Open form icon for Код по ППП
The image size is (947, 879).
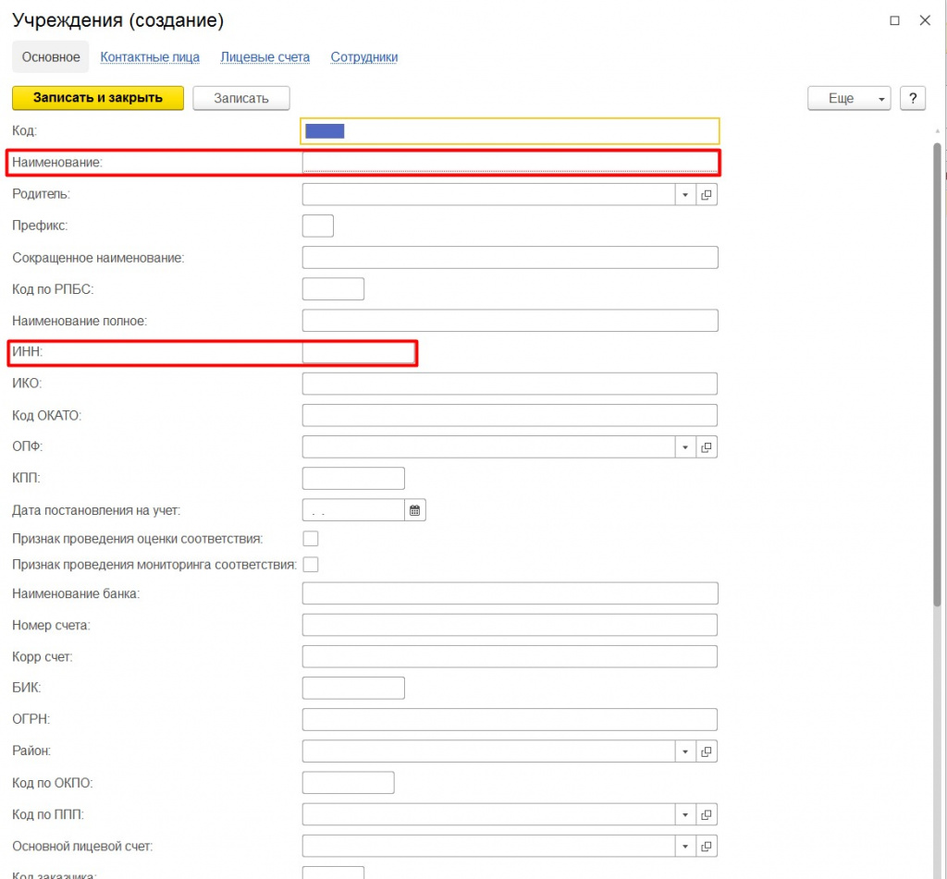click(707, 815)
